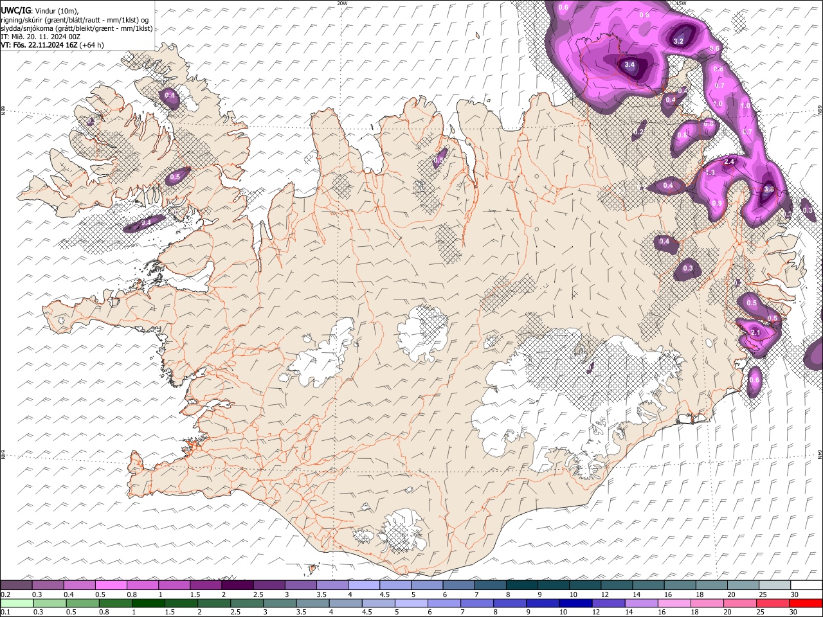Click the '1.3' precipitation value on the map

(x=710, y=173)
